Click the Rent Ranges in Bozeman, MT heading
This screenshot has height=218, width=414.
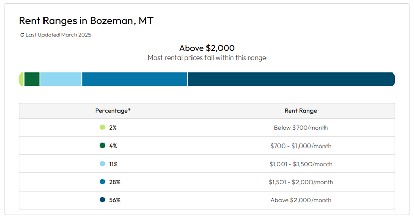tap(86, 21)
